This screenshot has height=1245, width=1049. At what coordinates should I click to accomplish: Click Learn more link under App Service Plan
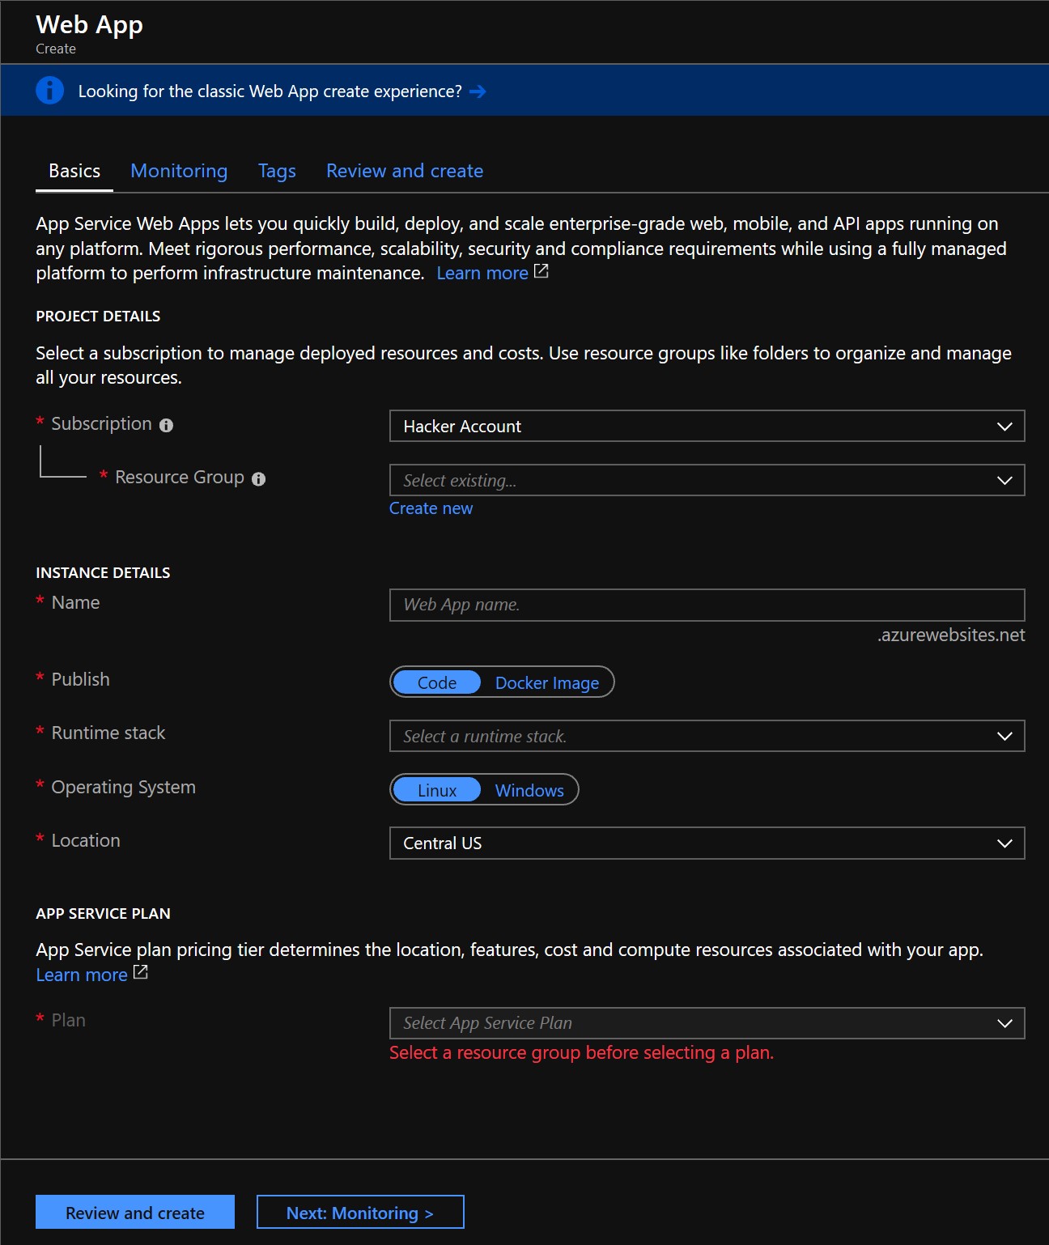click(x=82, y=975)
